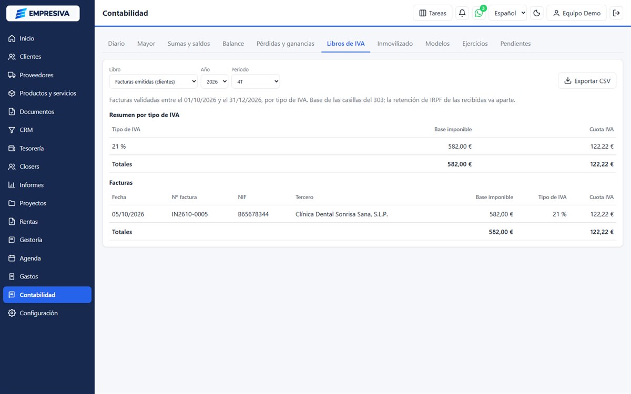The height and width of the screenshot is (394, 631).
Task: Click the Informes bar chart icon
Action: [12, 185]
